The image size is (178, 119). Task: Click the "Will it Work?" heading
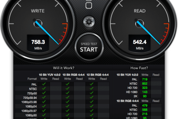[64, 68]
